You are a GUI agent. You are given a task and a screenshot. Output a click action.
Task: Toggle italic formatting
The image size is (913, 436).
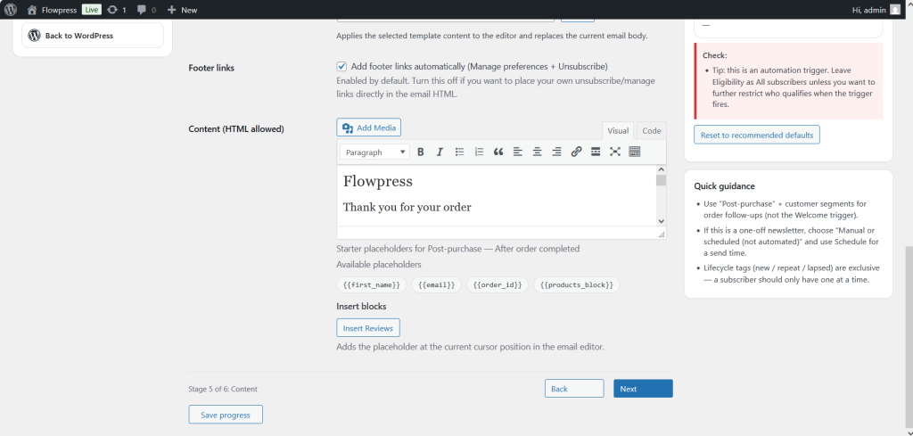coord(440,152)
